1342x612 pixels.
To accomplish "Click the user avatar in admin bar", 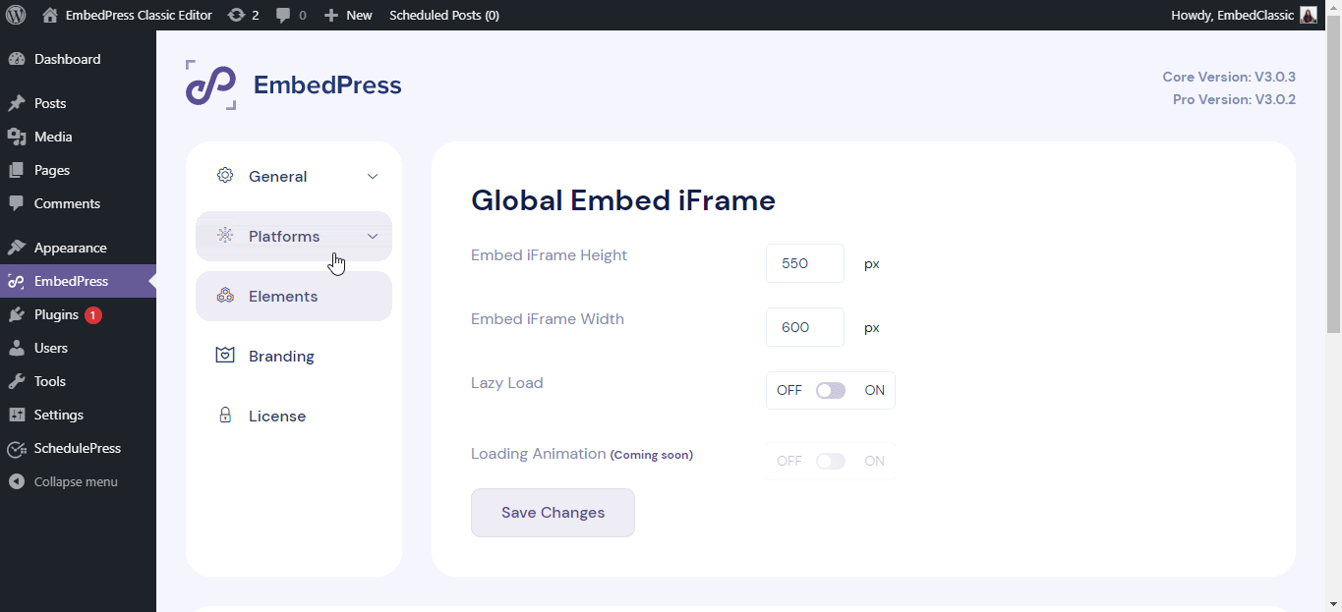I will point(1308,15).
